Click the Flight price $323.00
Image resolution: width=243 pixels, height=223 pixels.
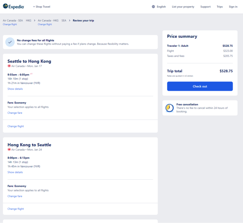pyautogui.click(x=228, y=51)
